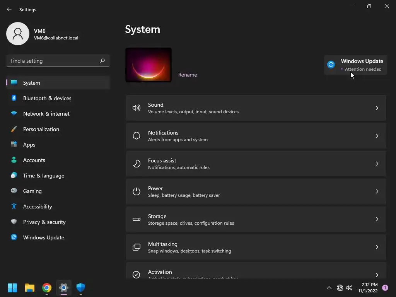Click the Storage drive icon
Screen dimensions: 396x297
pos(137,219)
